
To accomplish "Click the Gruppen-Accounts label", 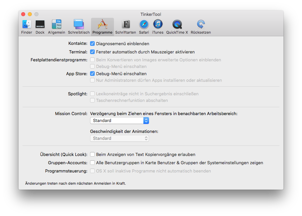I will coord(68,163).
